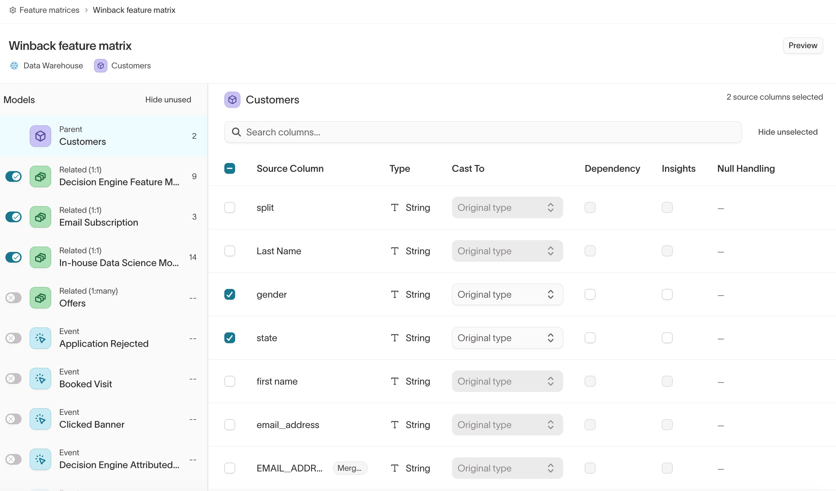Enable the Booked Visit event toggle
The height and width of the screenshot is (491, 836).
[x=13, y=379]
